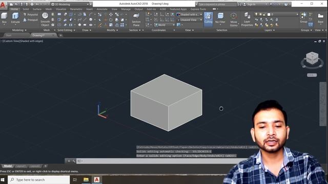Click Windows search box Type here to search
This screenshot has width=328, height=184.
click(x=39, y=179)
